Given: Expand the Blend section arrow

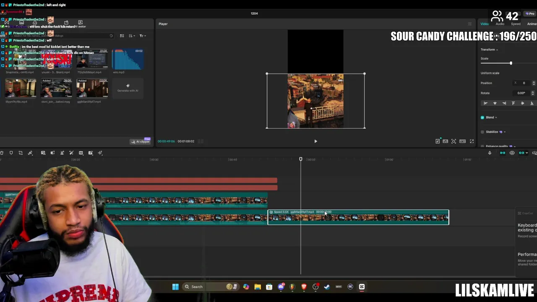Looking at the screenshot, I should tap(496, 118).
